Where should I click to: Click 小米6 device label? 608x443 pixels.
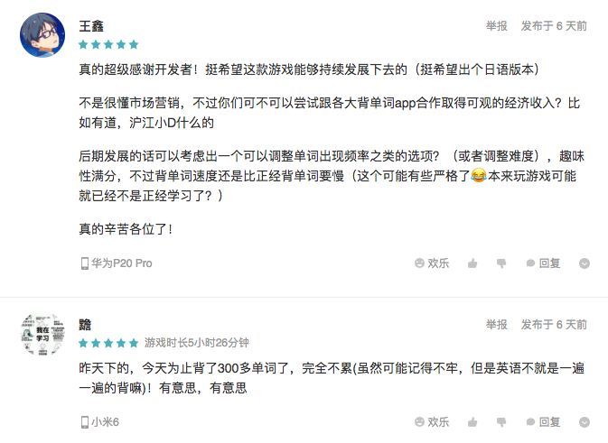point(100,421)
